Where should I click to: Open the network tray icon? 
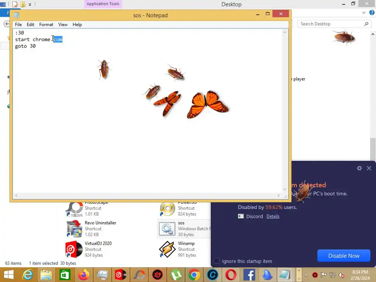[x=333, y=275]
